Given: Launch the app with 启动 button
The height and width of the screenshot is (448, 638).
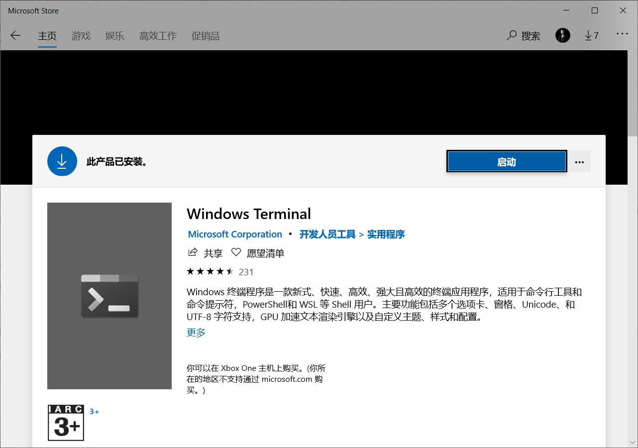Looking at the screenshot, I should [507, 162].
